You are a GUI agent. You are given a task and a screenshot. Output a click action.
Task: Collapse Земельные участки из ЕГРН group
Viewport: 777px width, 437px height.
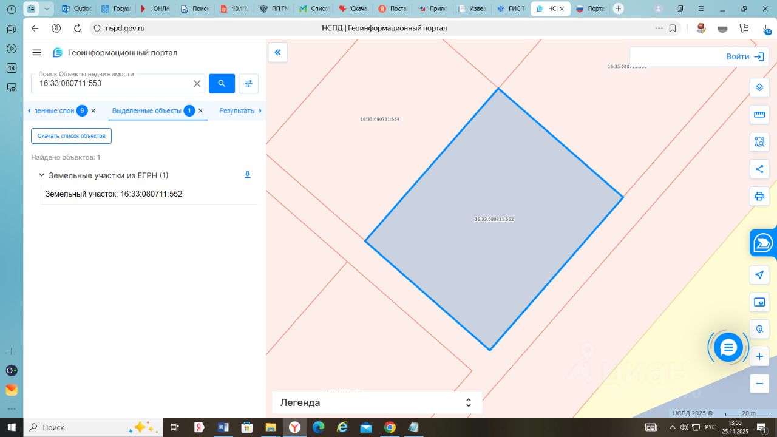point(42,175)
